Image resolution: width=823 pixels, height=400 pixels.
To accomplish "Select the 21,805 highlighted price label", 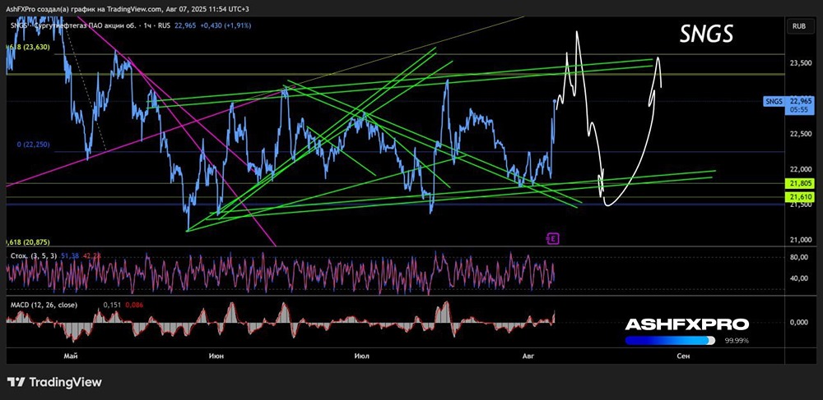I will pyautogui.click(x=799, y=183).
